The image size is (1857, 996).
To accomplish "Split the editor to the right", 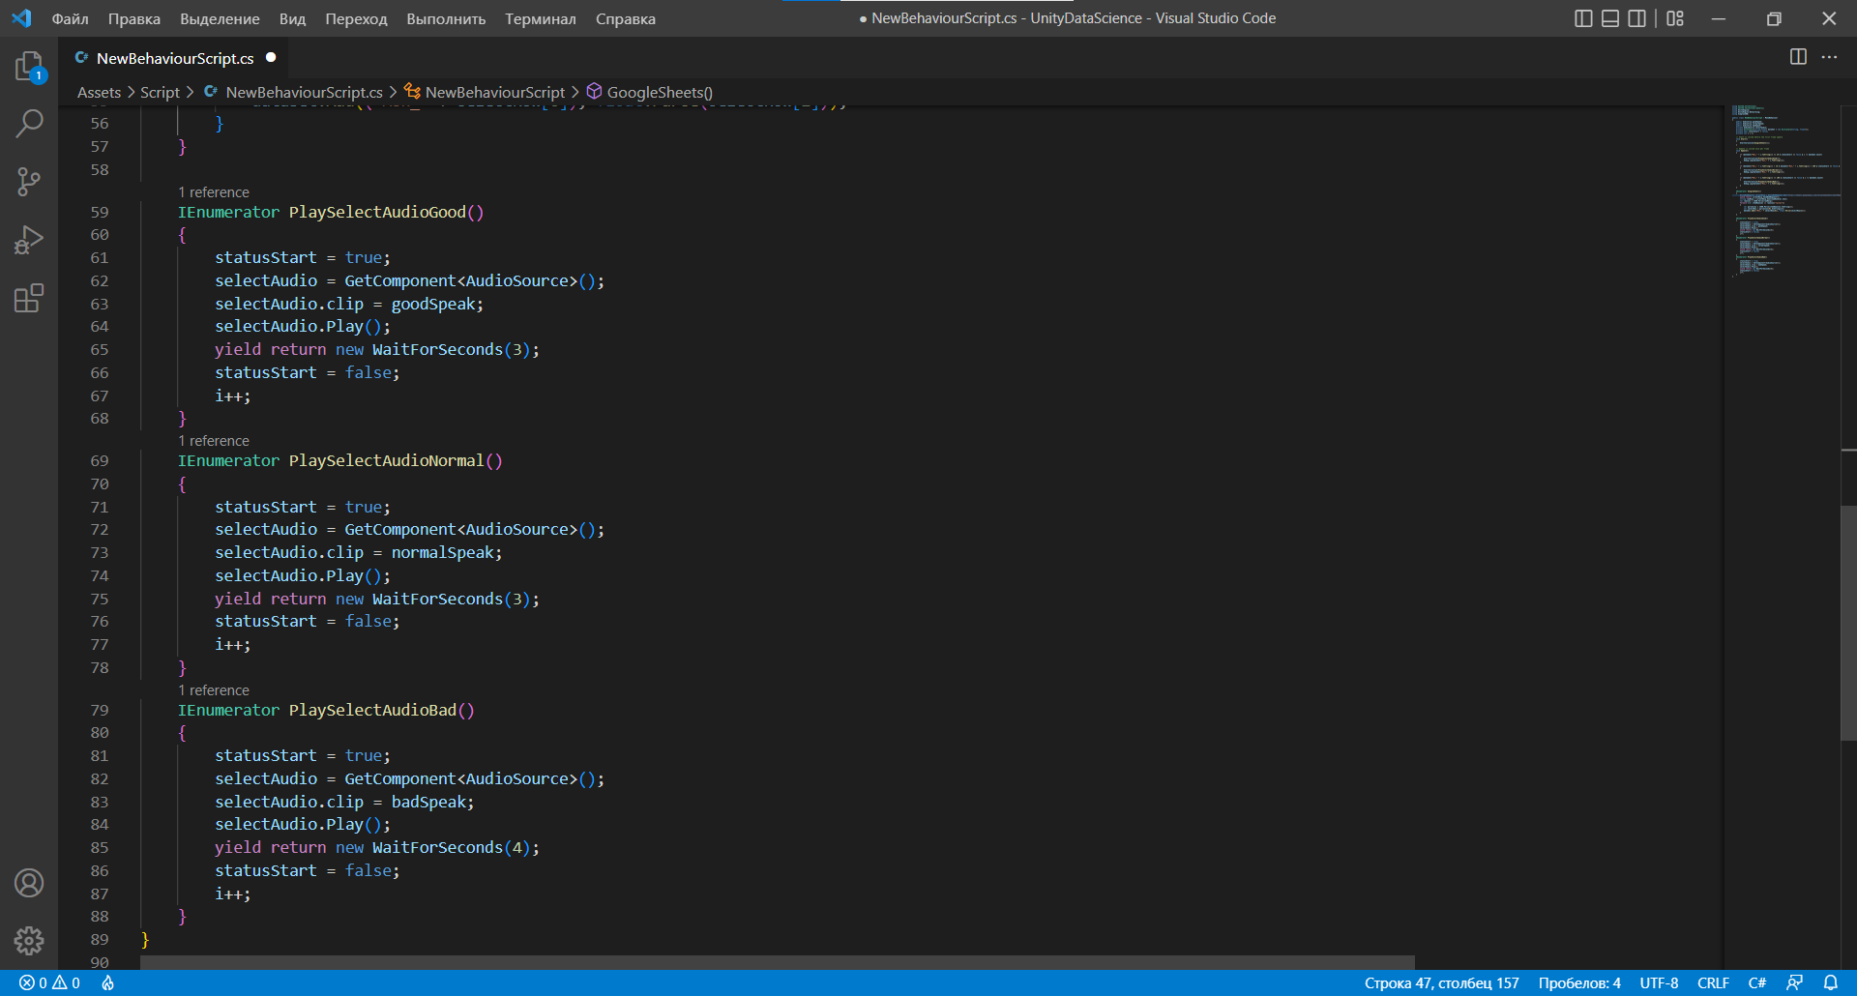I will tap(1798, 57).
